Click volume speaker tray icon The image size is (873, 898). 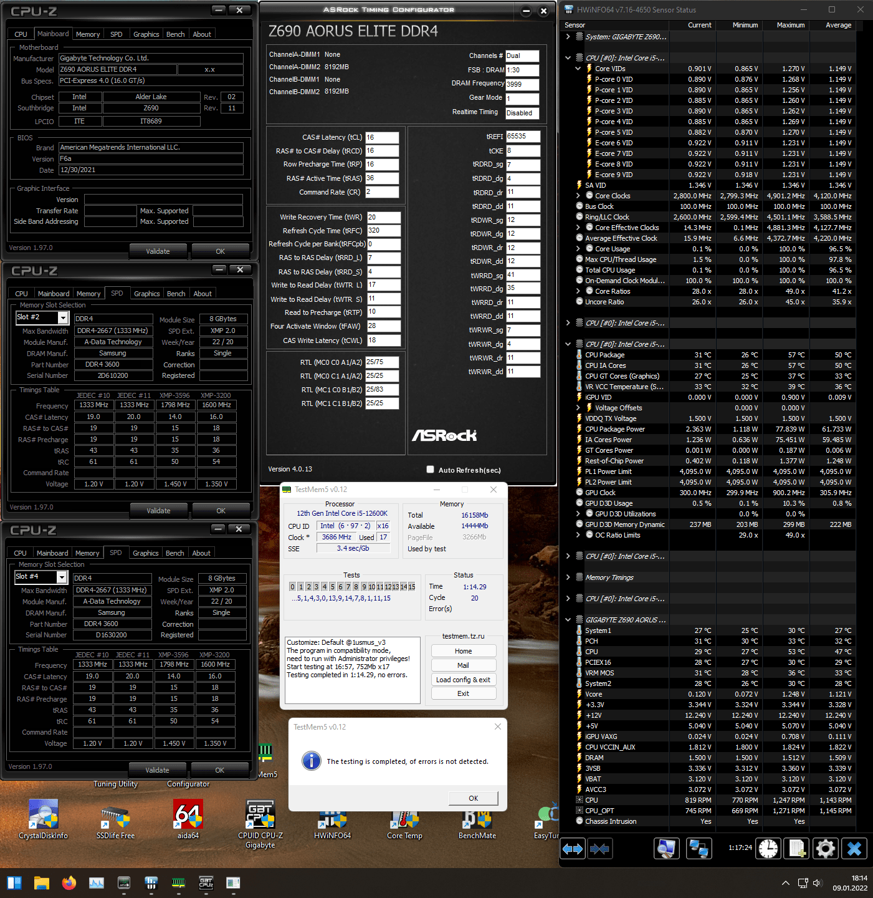point(818,883)
